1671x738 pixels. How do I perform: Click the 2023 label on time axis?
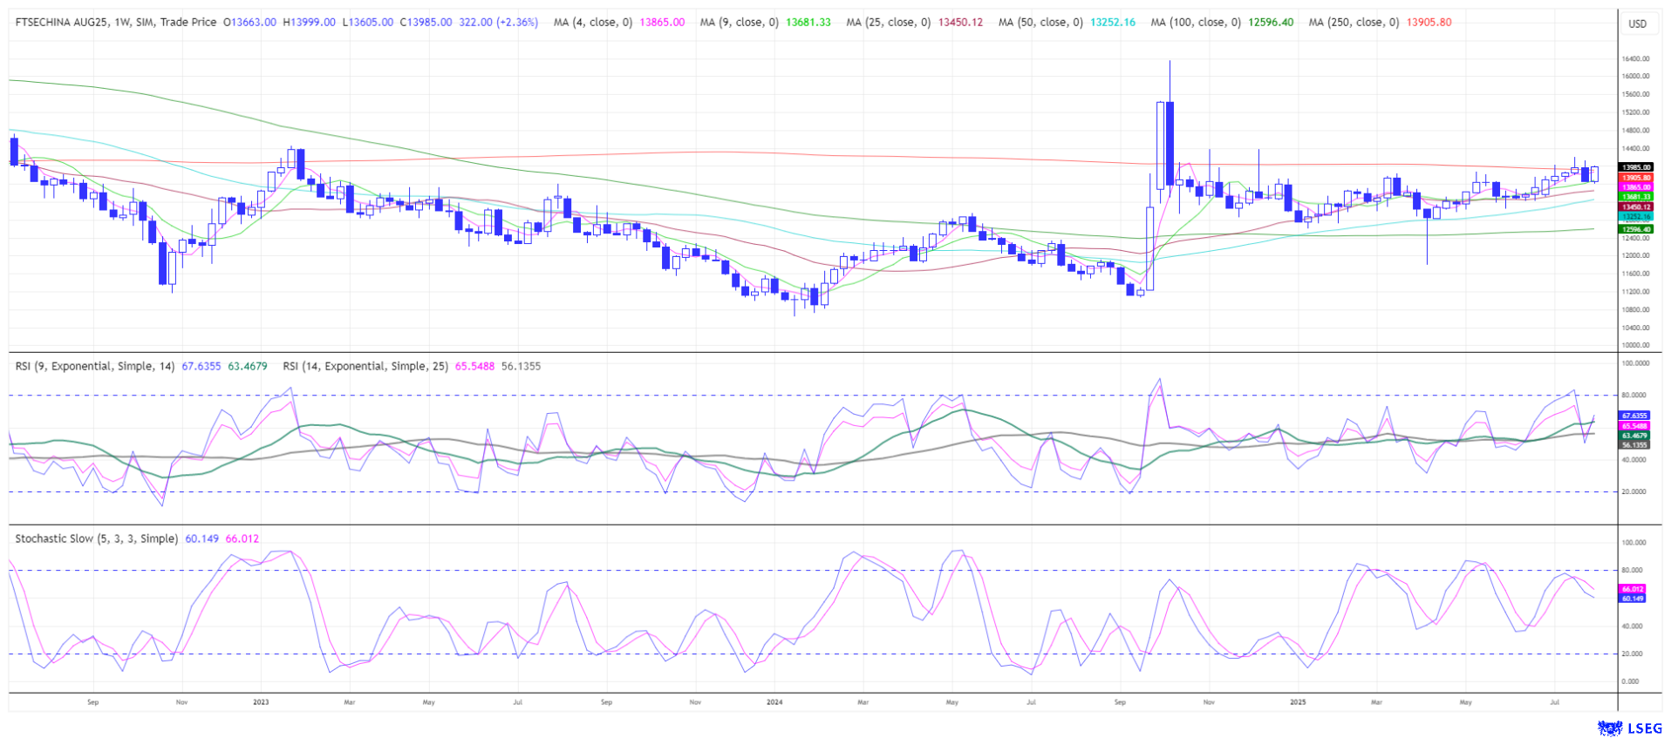(x=261, y=701)
